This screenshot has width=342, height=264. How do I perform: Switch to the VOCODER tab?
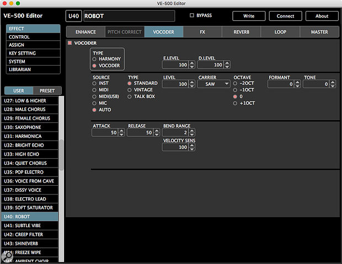click(x=164, y=32)
